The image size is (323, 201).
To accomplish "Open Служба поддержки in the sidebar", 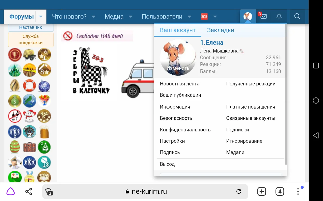I will coord(31,40).
